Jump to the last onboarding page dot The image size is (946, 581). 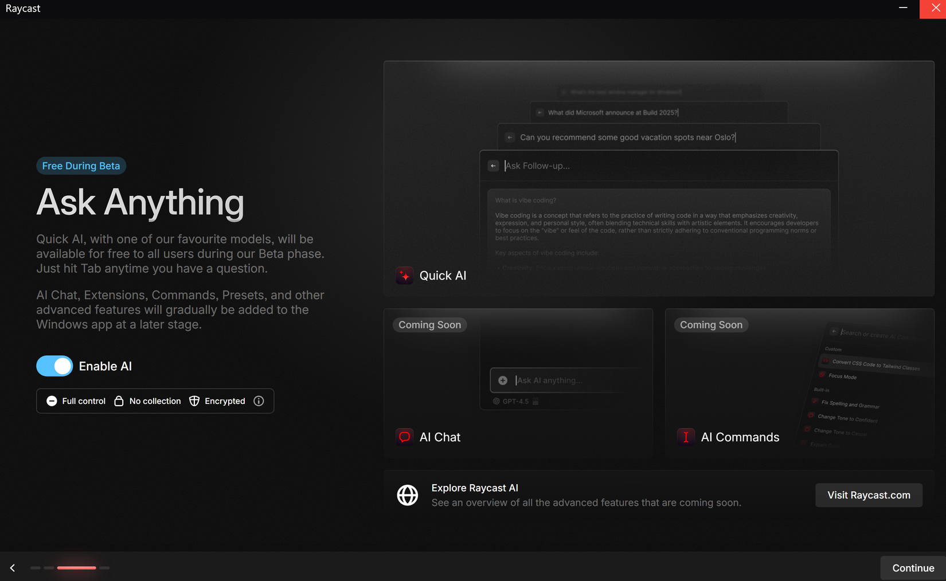104,568
